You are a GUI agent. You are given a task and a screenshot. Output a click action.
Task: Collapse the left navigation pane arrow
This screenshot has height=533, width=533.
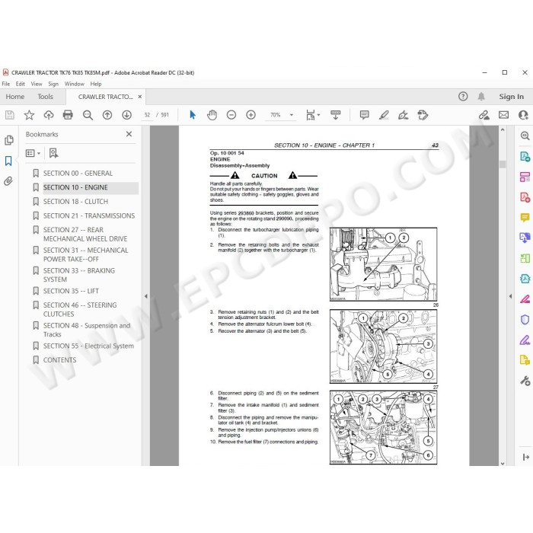(146, 296)
